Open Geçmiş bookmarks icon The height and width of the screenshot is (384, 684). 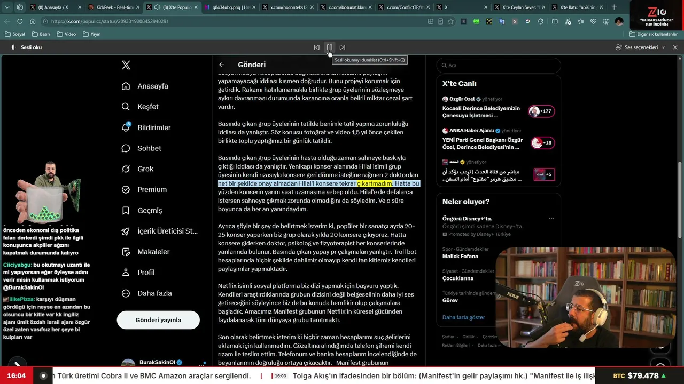pyautogui.click(x=126, y=210)
